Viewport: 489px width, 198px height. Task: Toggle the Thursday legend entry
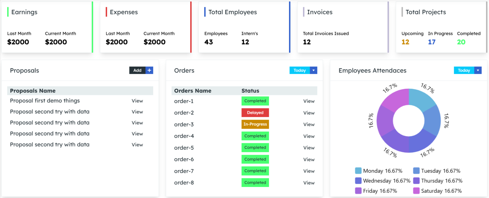click(438, 181)
